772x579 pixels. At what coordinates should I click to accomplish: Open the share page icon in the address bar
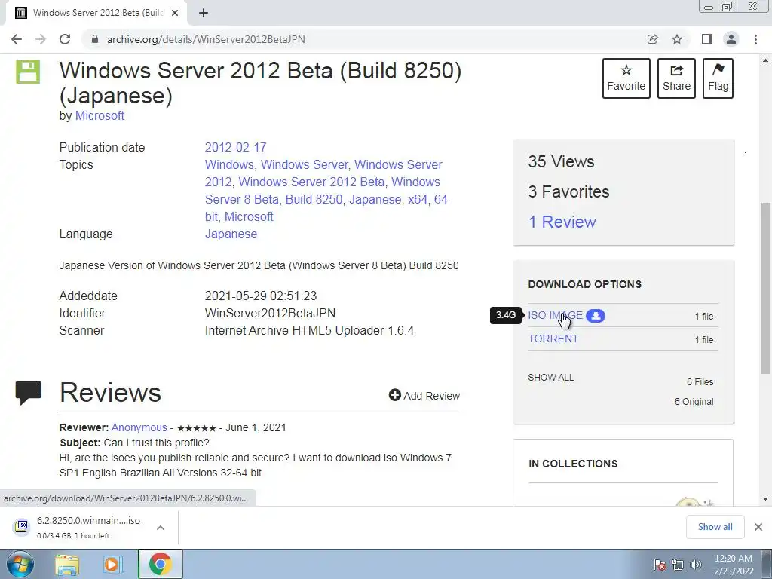(652, 39)
